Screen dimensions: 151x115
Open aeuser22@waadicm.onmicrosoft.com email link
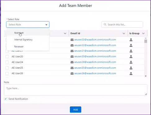(95, 45)
